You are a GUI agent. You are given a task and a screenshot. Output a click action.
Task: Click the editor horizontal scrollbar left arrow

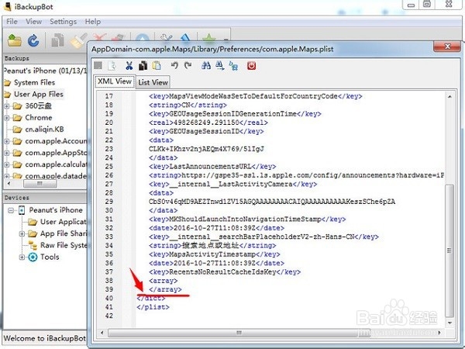102,333
